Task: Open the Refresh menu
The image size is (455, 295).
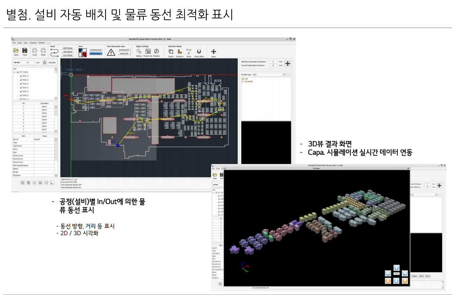Action: 41,43
